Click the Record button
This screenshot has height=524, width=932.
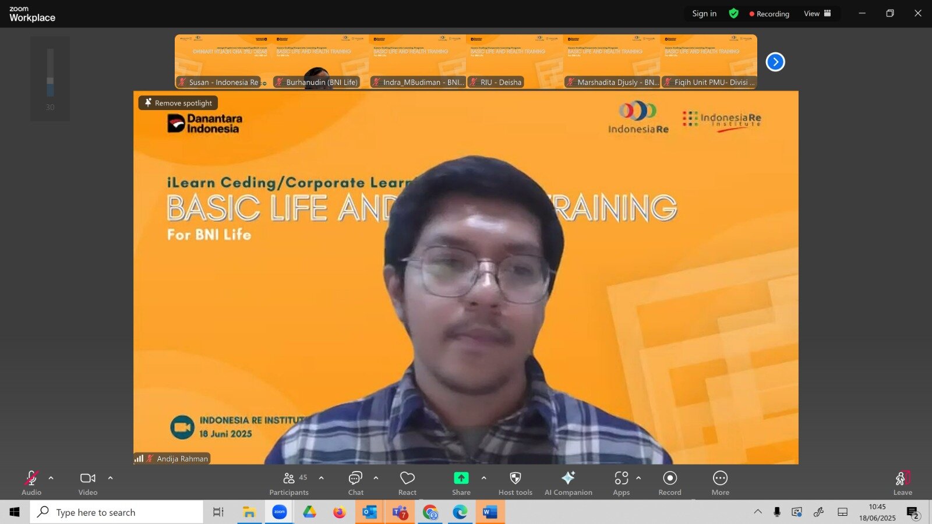670,483
